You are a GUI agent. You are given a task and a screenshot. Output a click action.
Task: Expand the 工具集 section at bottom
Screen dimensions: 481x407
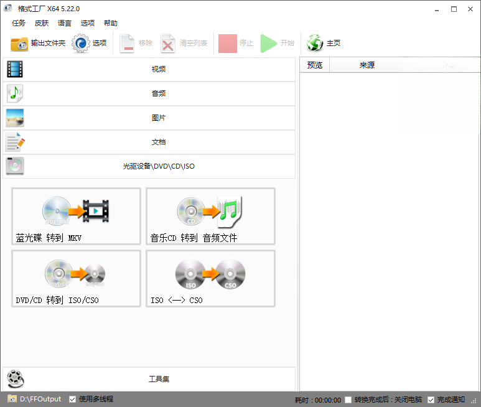[149, 379]
